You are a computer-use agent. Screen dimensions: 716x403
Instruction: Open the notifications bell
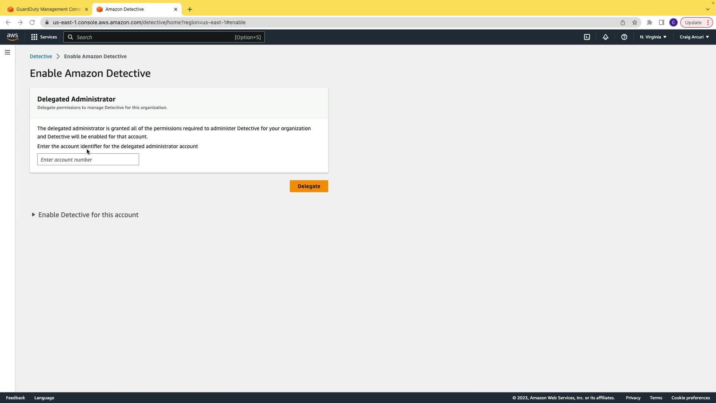[x=606, y=37]
